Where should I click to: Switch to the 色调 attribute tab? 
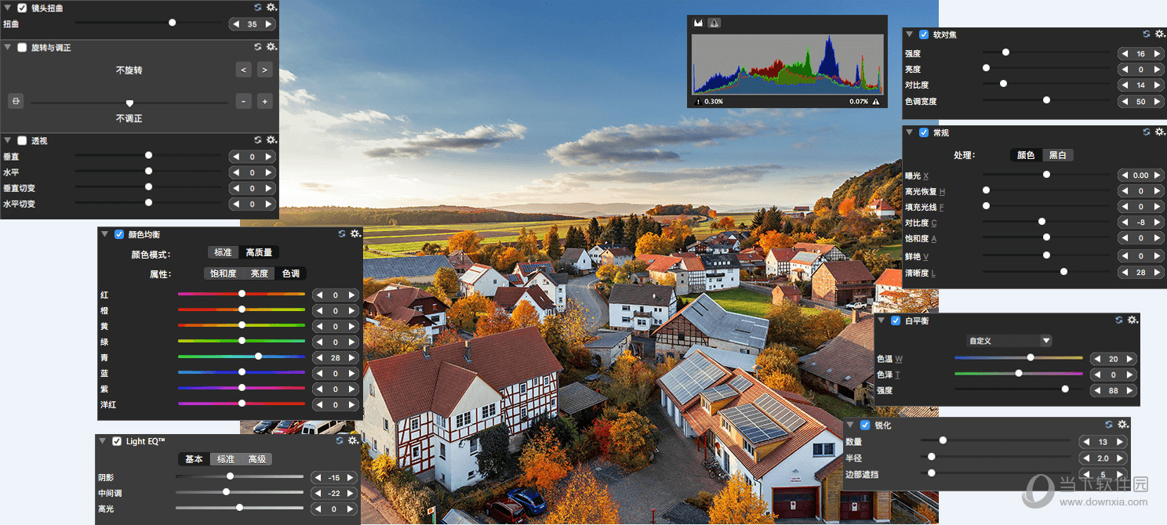pyautogui.click(x=291, y=273)
